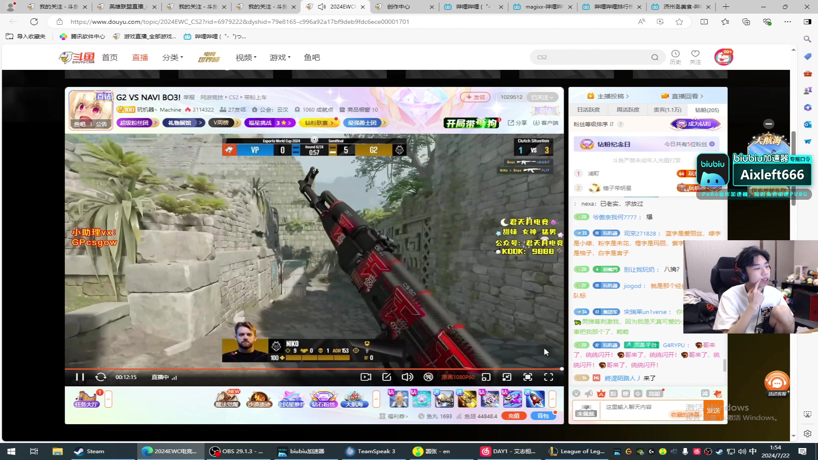Open the 视频 dropdown in header
Viewport: 818px width, 460px height.
coord(246,57)
